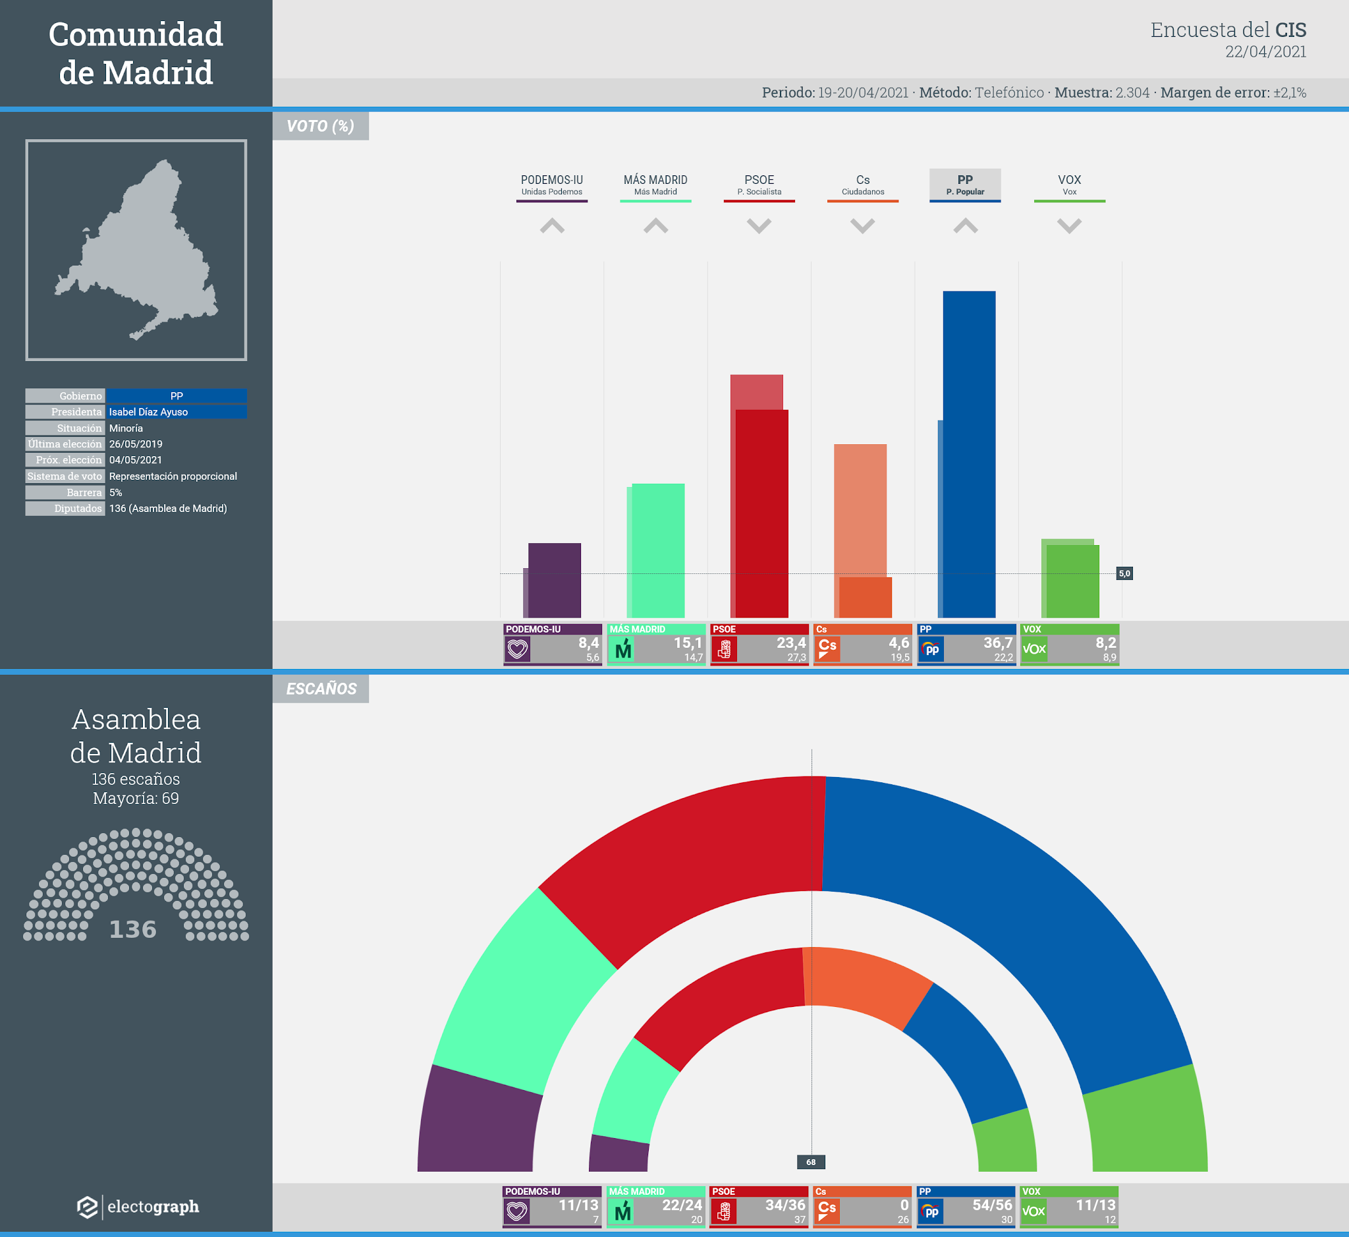The image size is (1349, 1237).
Task: Click the up chevron under PP
Action: 966,226
